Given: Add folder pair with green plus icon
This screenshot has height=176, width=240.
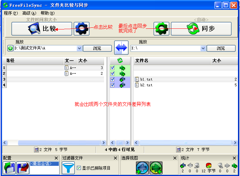Looking at the screenshot, I should [10, 48].
